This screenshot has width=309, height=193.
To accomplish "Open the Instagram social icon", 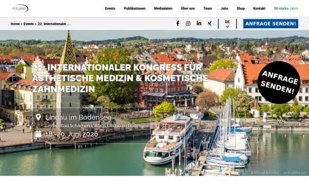I will pos(188,24).
